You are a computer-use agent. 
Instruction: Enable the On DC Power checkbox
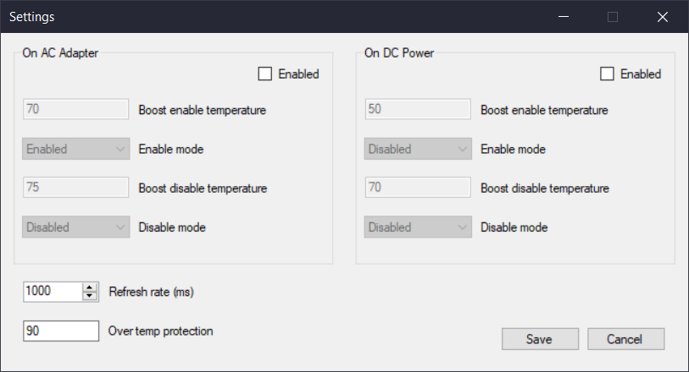pos(607,74)
